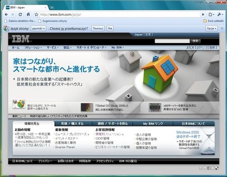
Task: Click the 利用条件 footer link
Action: [x=85, y=161]
